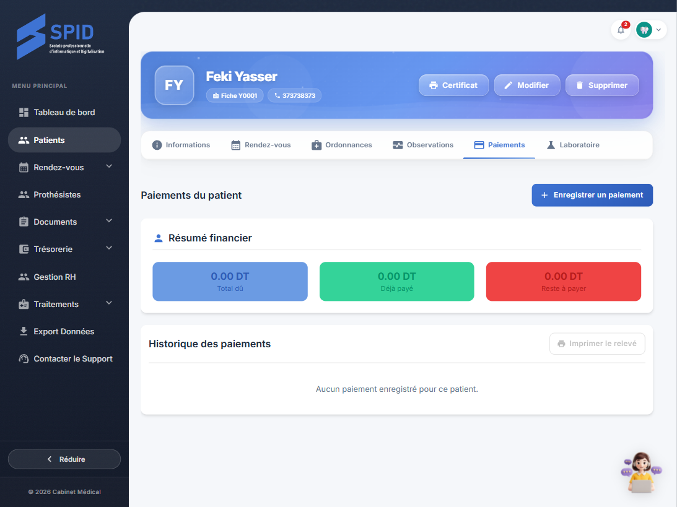
Task: Expand the Trésorerie menu chevron
Action: (x=109, y=248)
